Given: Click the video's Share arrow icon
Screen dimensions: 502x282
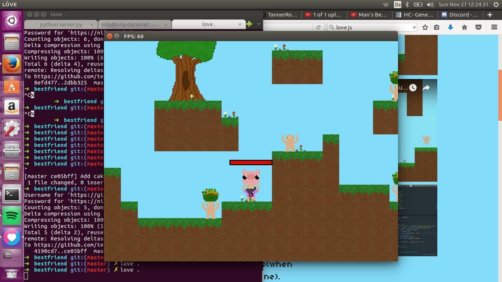Looking at the screenshot, I should click(426, 88).
